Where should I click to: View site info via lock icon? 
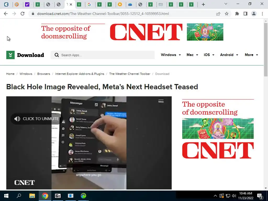(33, 14)
